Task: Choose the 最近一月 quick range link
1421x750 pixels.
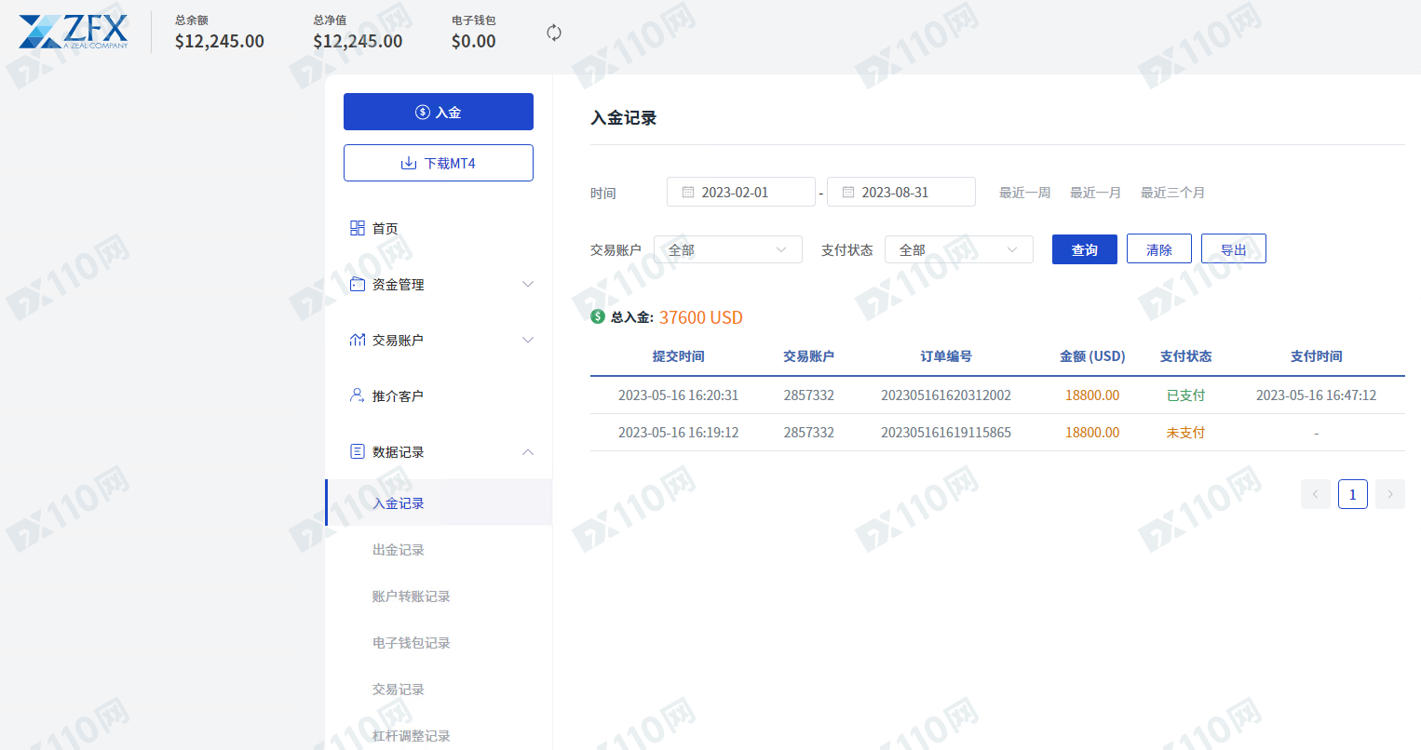Action: coord(1095,193)
